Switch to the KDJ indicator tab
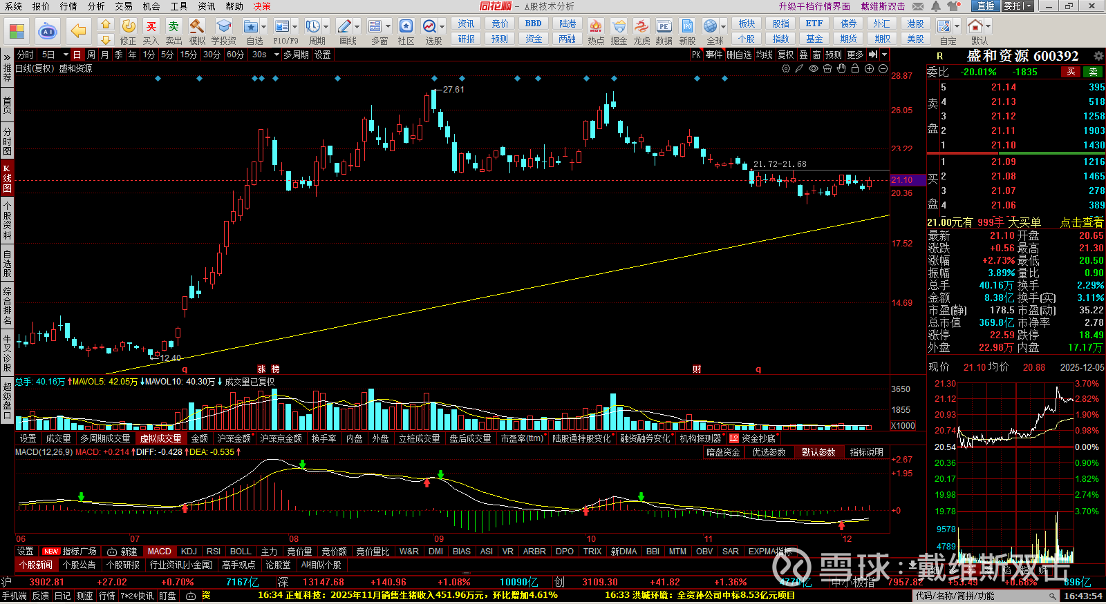Viewport: 1106px width, 604px height. coord(189,552)
